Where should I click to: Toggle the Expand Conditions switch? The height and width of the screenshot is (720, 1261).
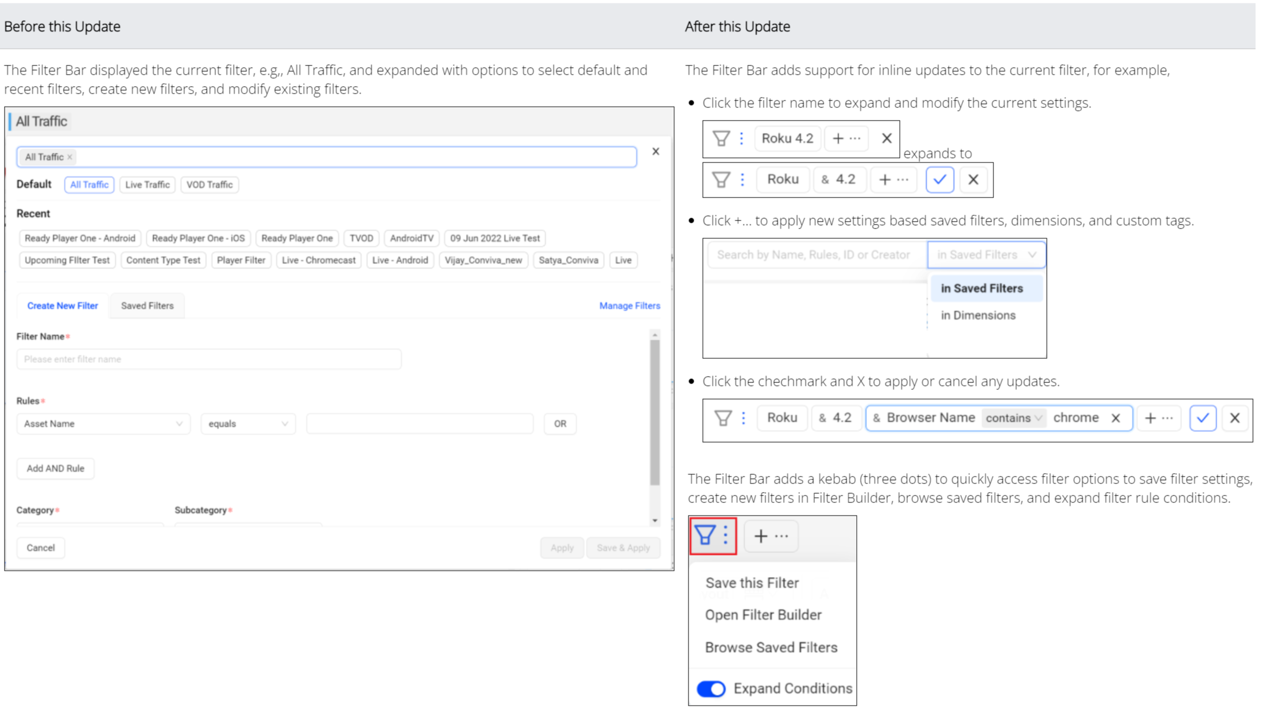pyautogui.click(x=711, y=688)
